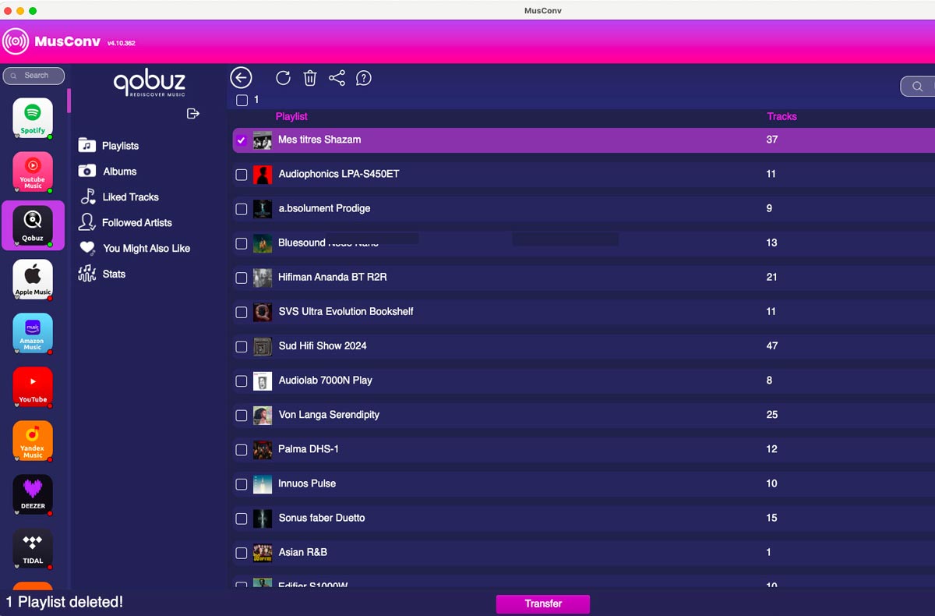Choose the Deezer service icon
The height and width of the screenshot is (616, 935).
click(x=33, y=494)
